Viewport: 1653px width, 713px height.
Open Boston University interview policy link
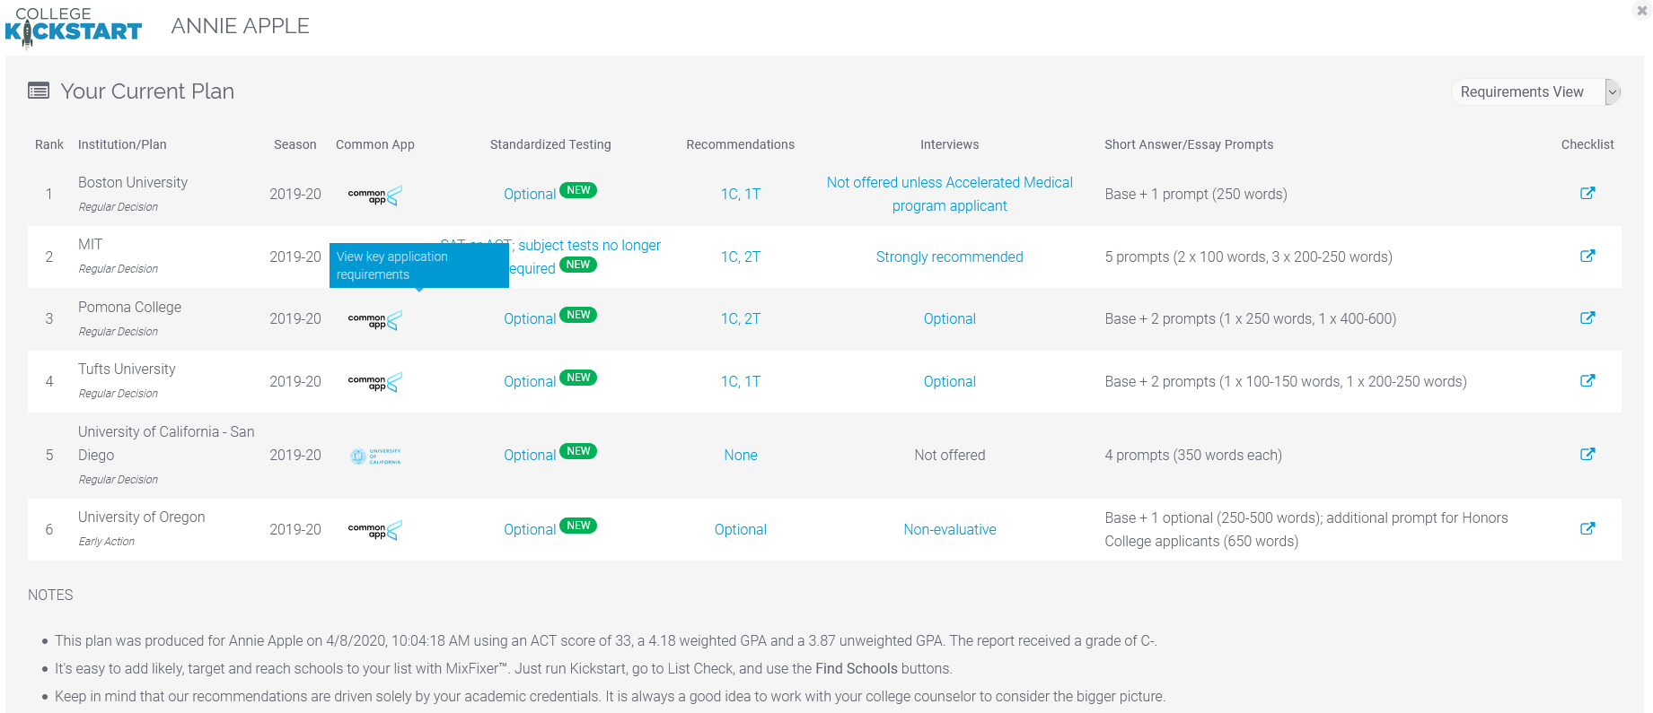coord(949,194)
